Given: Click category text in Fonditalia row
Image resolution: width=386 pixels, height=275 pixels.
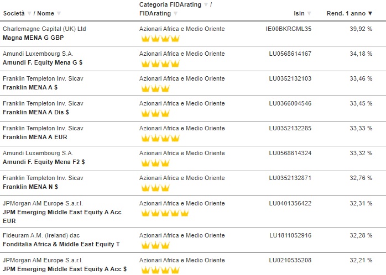Looking at the screenshot, I should click(182, 235).
